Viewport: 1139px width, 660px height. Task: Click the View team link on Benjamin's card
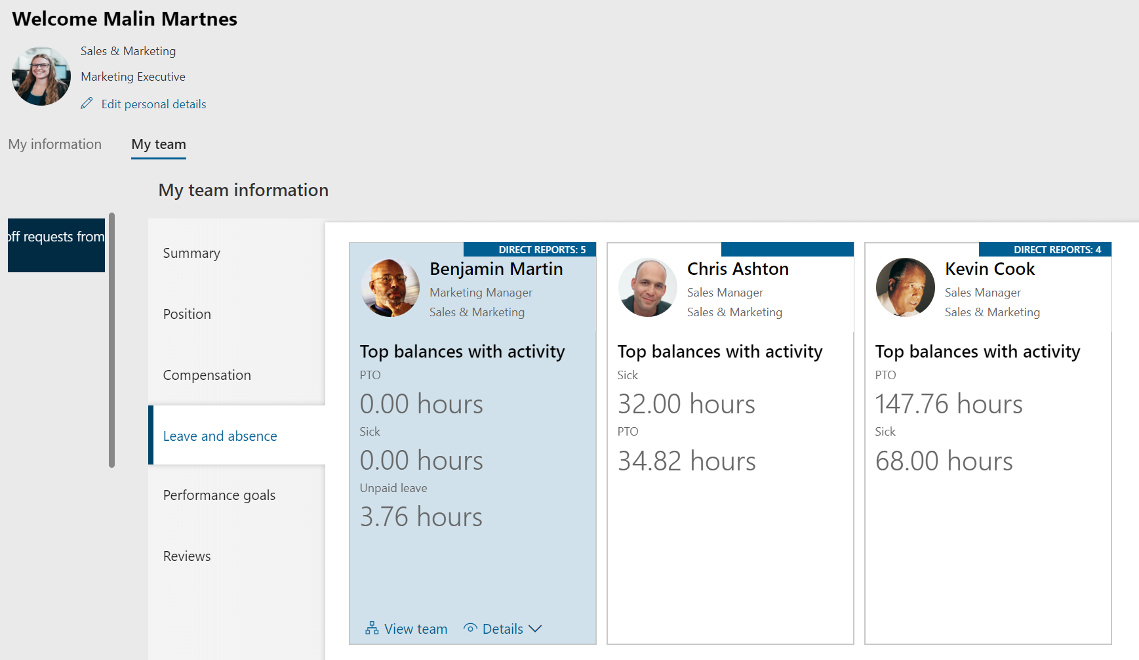[x=416, y=629]
